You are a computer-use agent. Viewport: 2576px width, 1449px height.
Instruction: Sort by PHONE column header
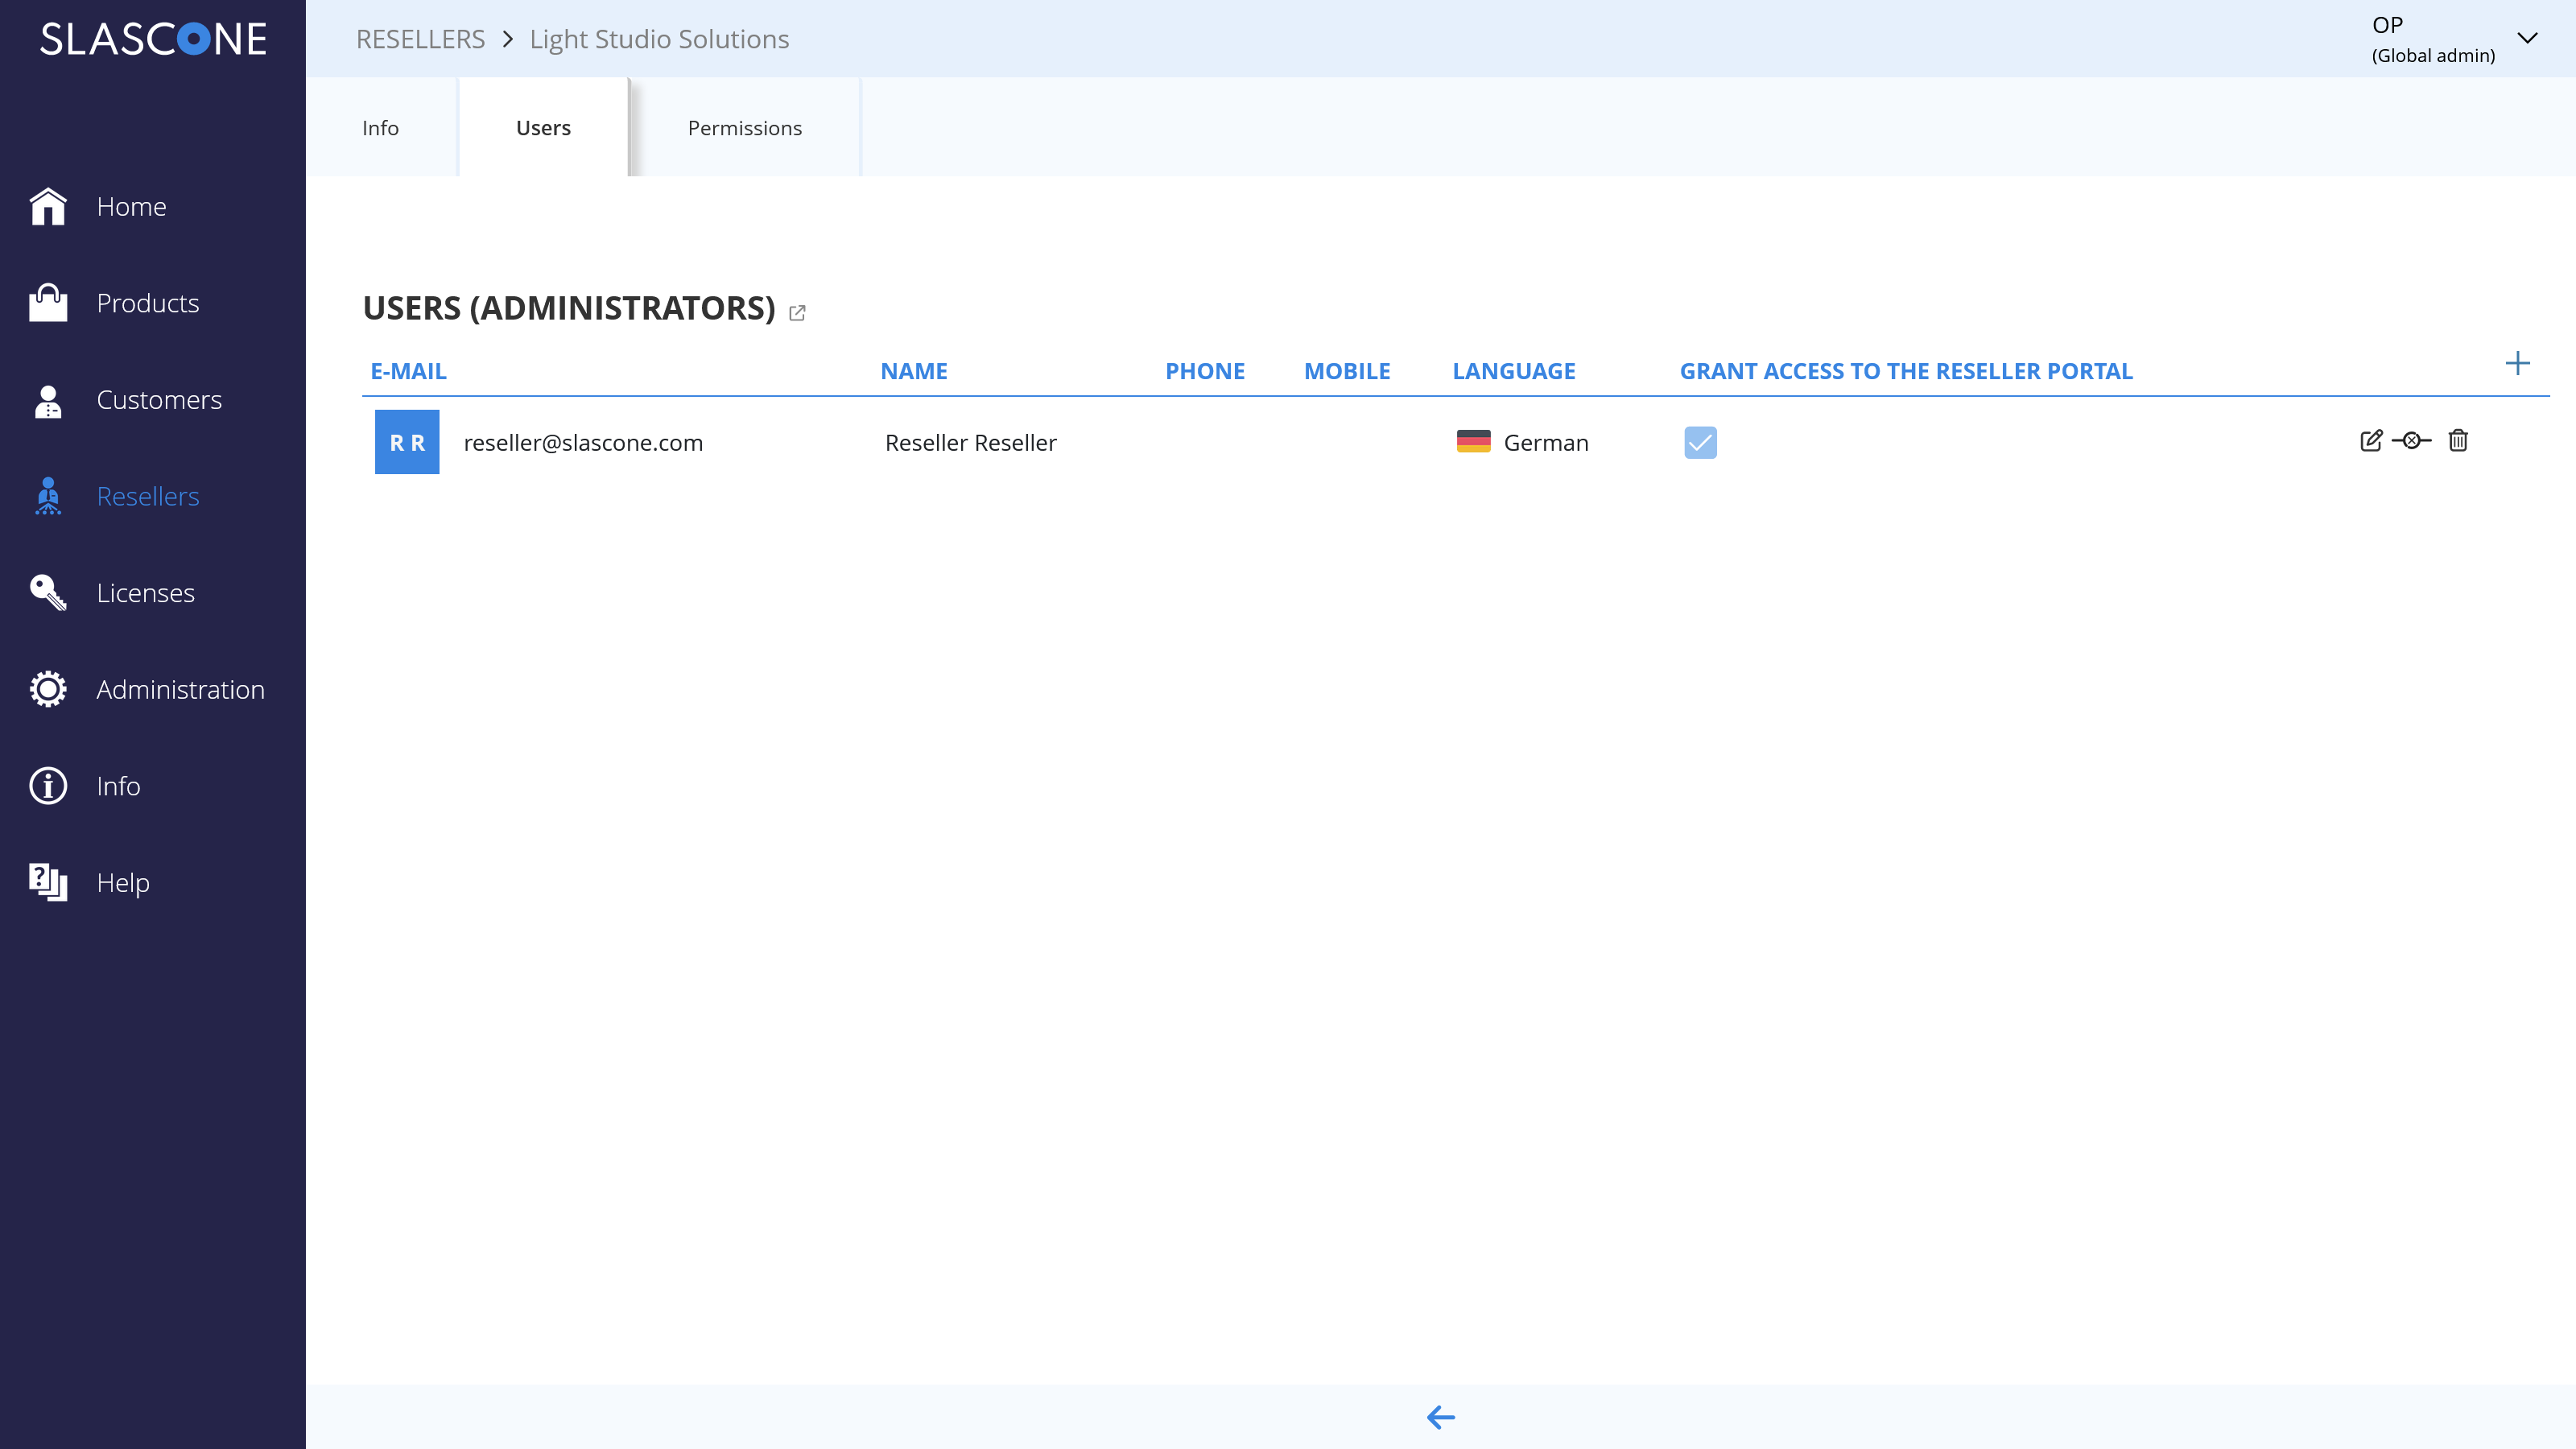(1205, 371)
